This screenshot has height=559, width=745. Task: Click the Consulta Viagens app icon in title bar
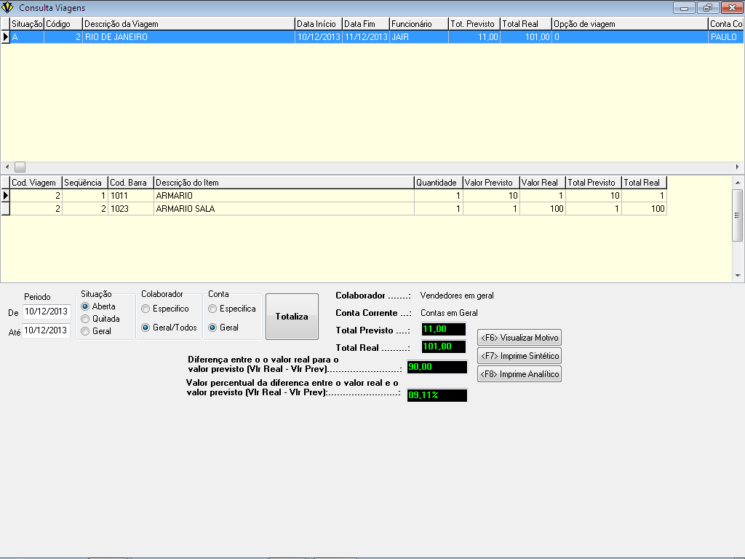click(x=7, y=7)
